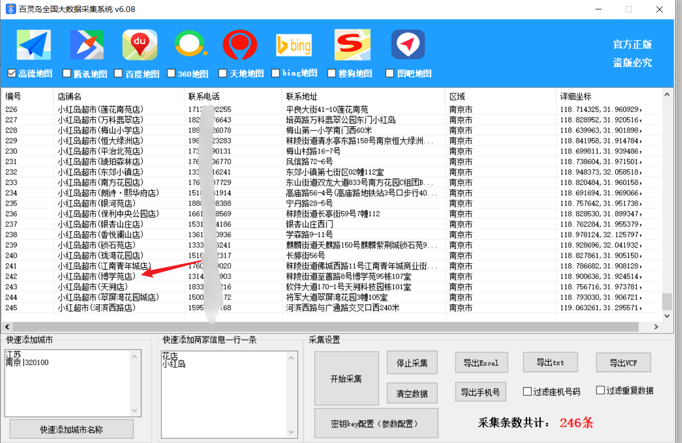682x443 pixels.
Task: Click the city box scroll-down arrow
Action: point(136,411)
